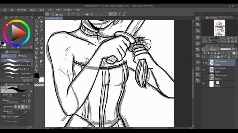Hide the Paper layer via eye icon
238x133 pixels.
point(203,84)
